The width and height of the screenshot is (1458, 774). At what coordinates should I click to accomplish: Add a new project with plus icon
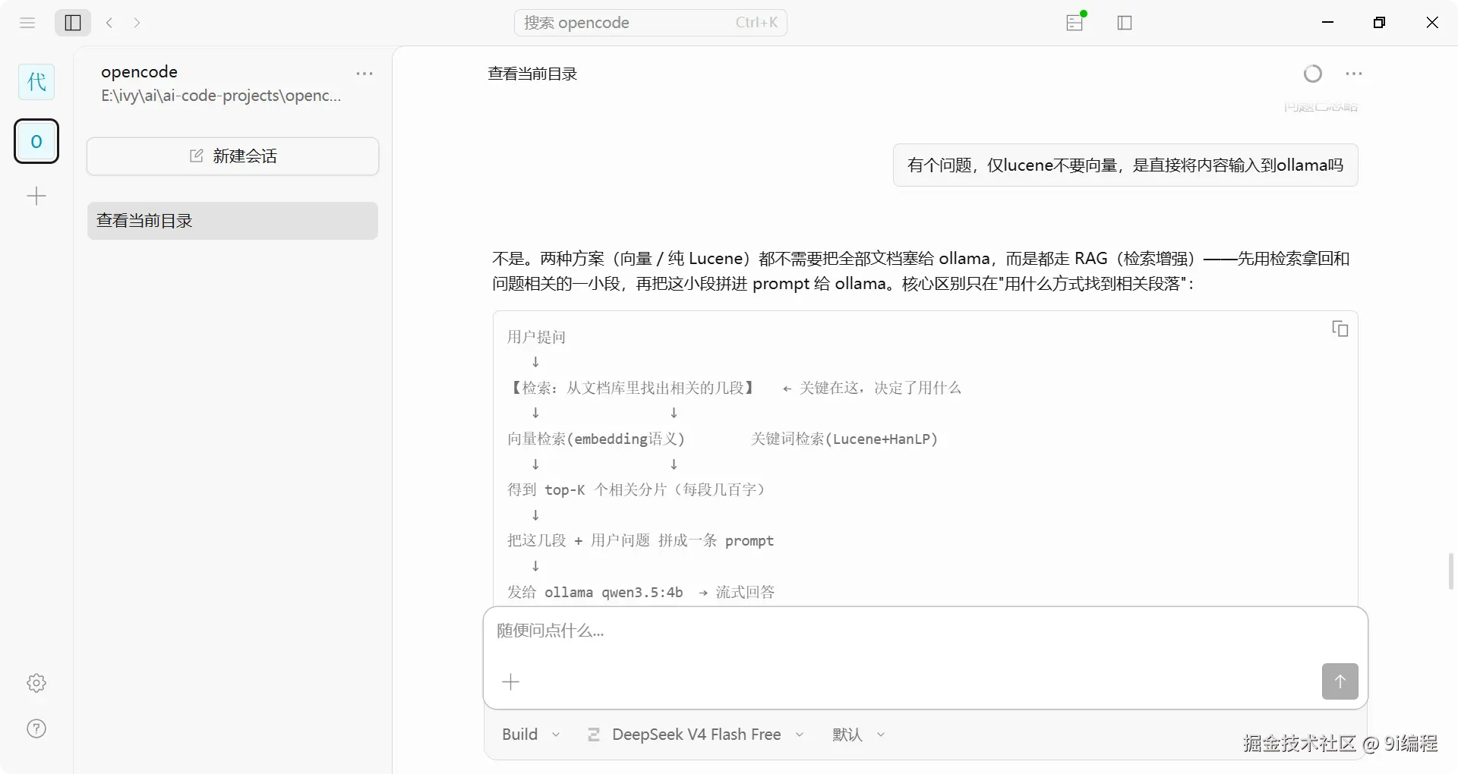click(36, 197)
